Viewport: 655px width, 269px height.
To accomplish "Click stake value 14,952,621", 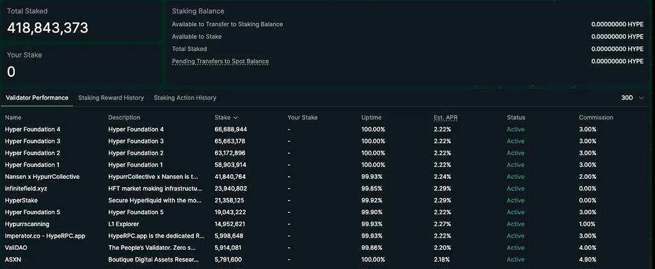I will (x=230, y=224).
